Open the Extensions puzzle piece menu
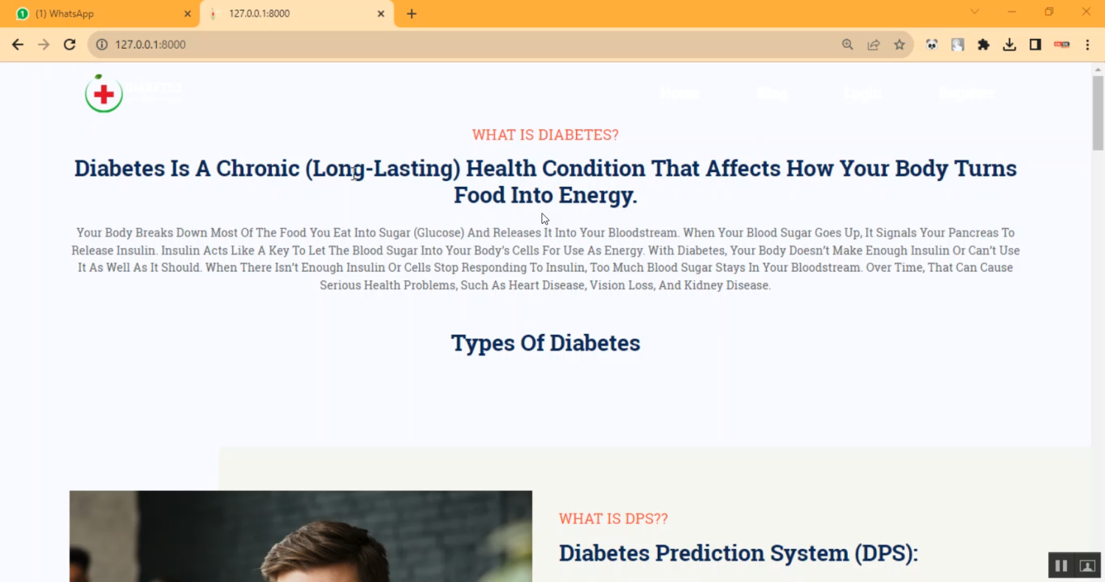Screen dimensions: 1105x582 983,44
